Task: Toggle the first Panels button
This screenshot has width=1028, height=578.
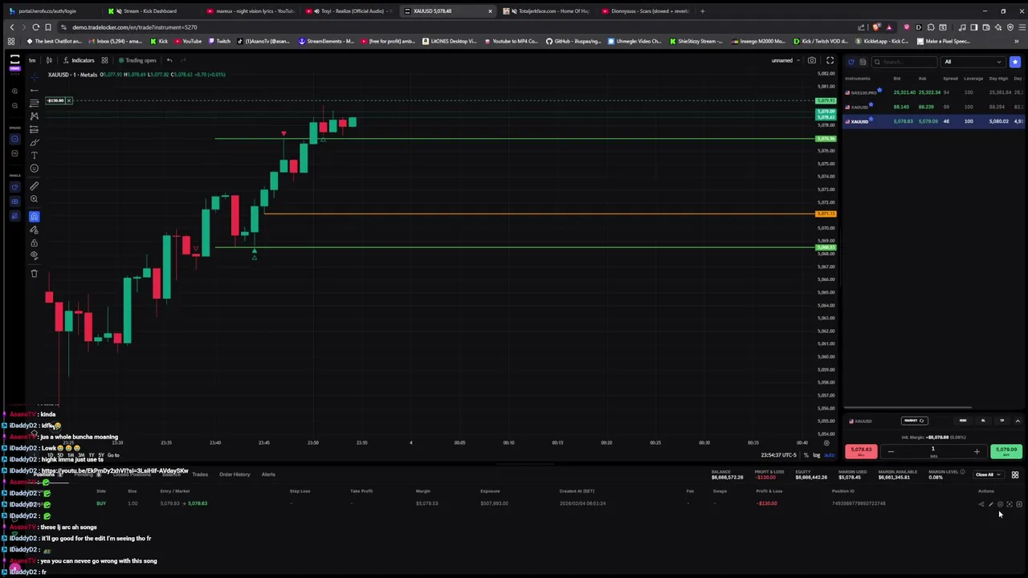Action: coord(14,187)
